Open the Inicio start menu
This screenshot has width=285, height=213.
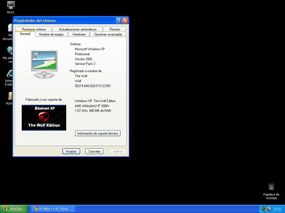click(x=14, y=209)
